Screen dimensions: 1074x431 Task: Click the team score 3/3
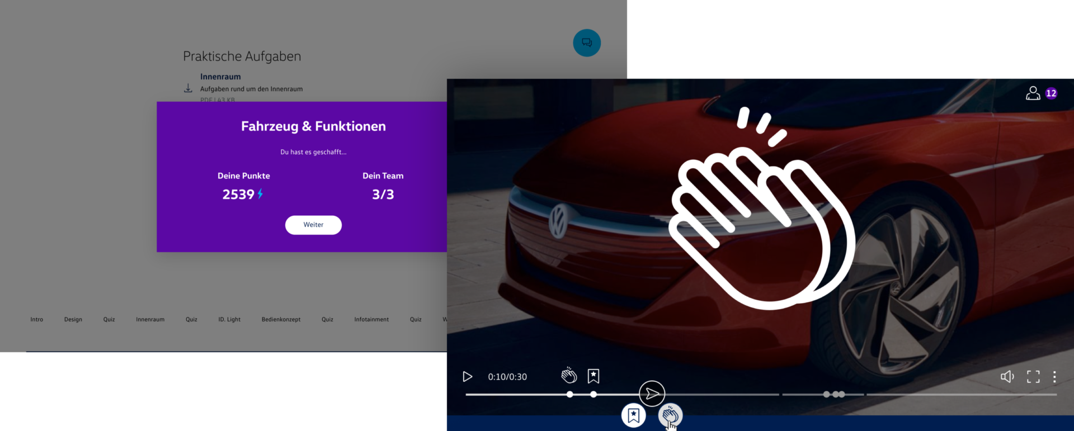point(383,195)
